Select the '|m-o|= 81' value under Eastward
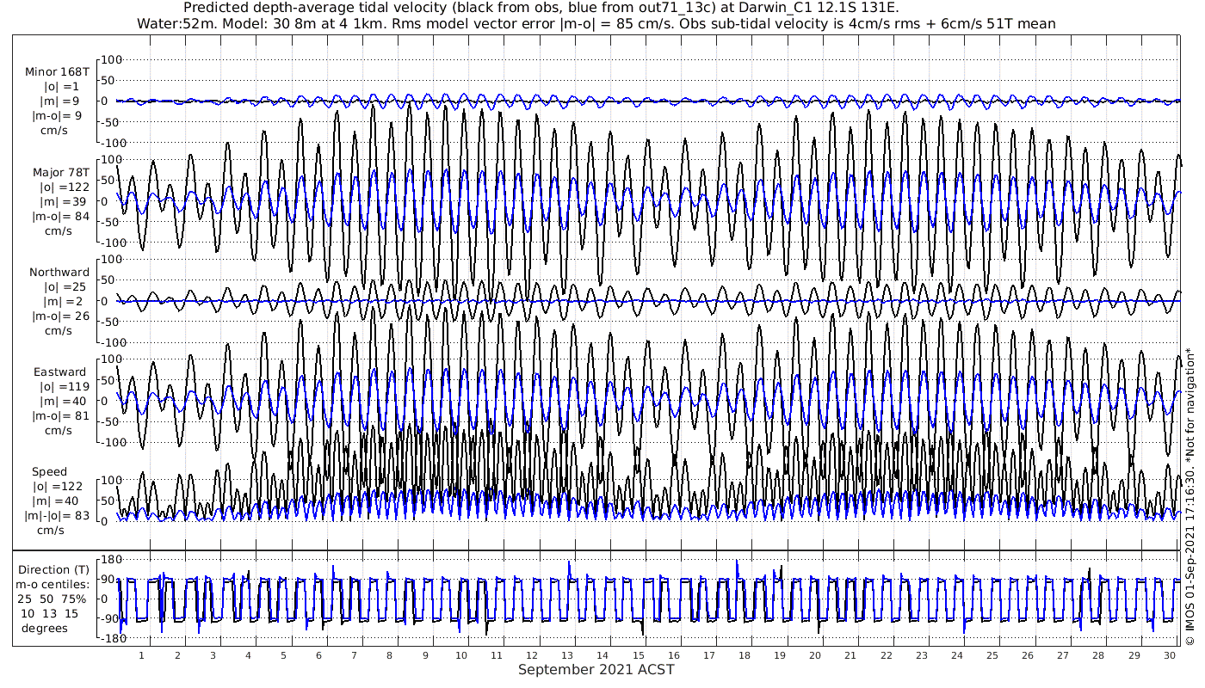1205x688 pixels. point(60,416)
